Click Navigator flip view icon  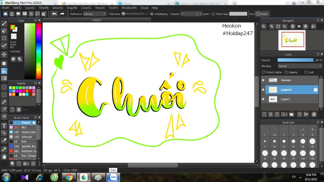click(x=314, y=27)
